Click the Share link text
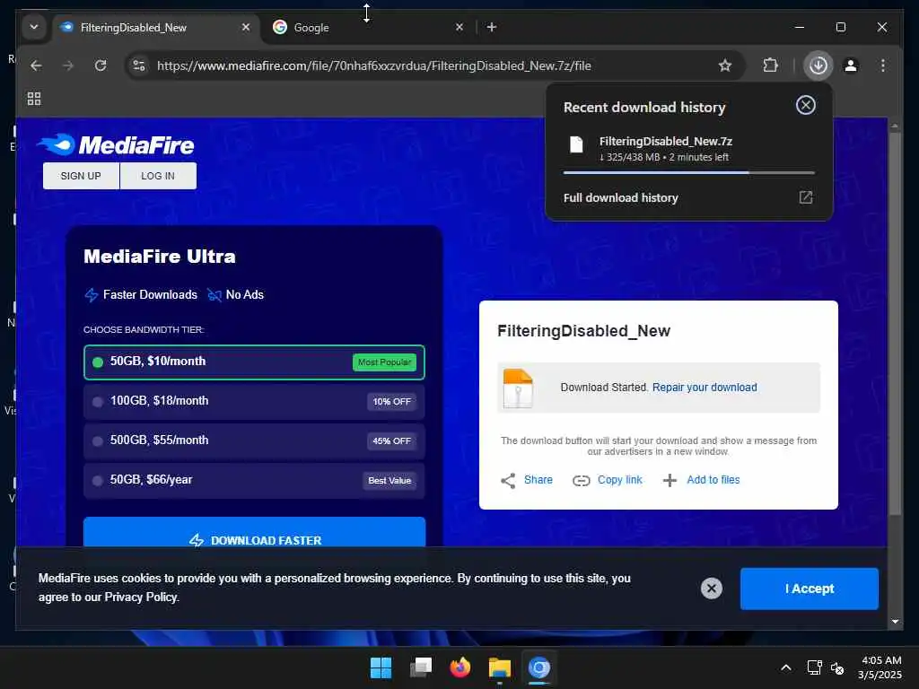This screenshot has height=689, width=919. coord(538,480)
